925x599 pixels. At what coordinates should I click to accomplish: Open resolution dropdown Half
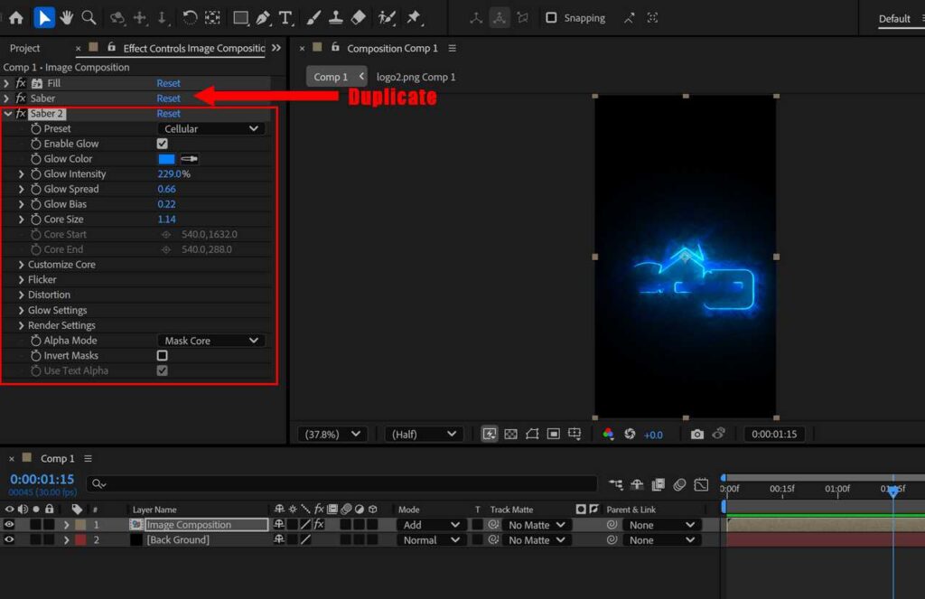(x=424, y=435)
